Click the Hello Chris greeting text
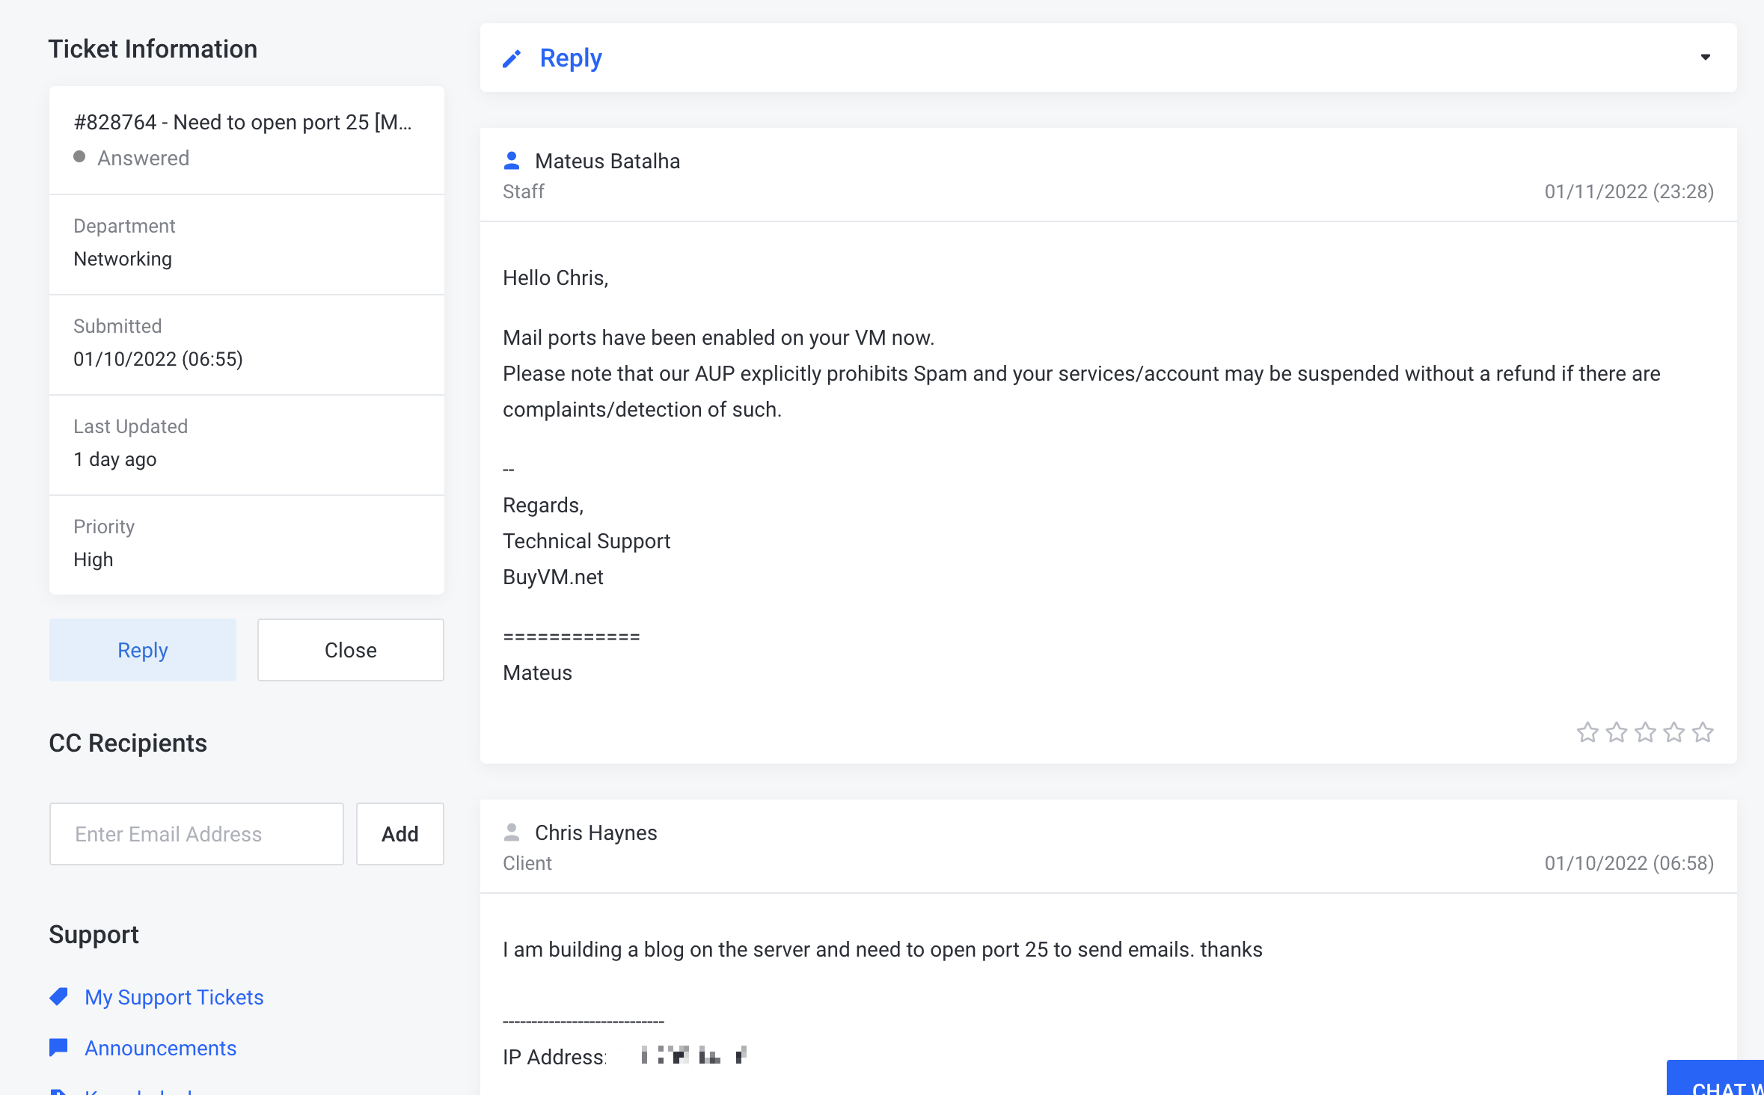 click(x=556, y=277)
